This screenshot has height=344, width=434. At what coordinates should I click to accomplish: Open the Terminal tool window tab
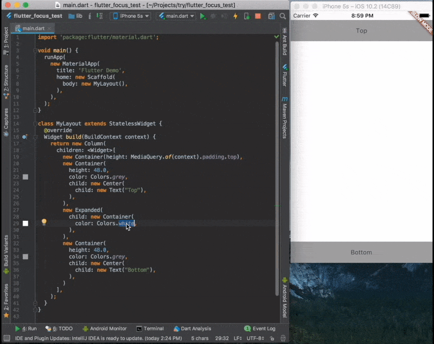point(150,328)
